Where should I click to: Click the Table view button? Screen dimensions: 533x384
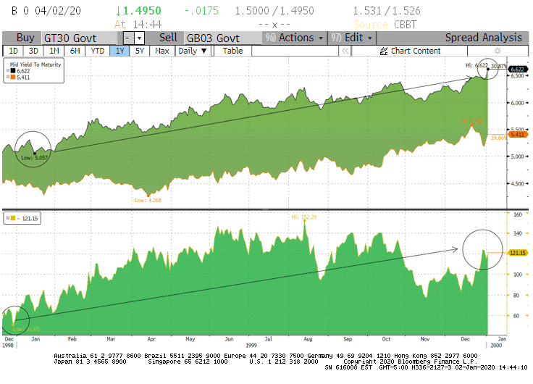click(232, 51)
